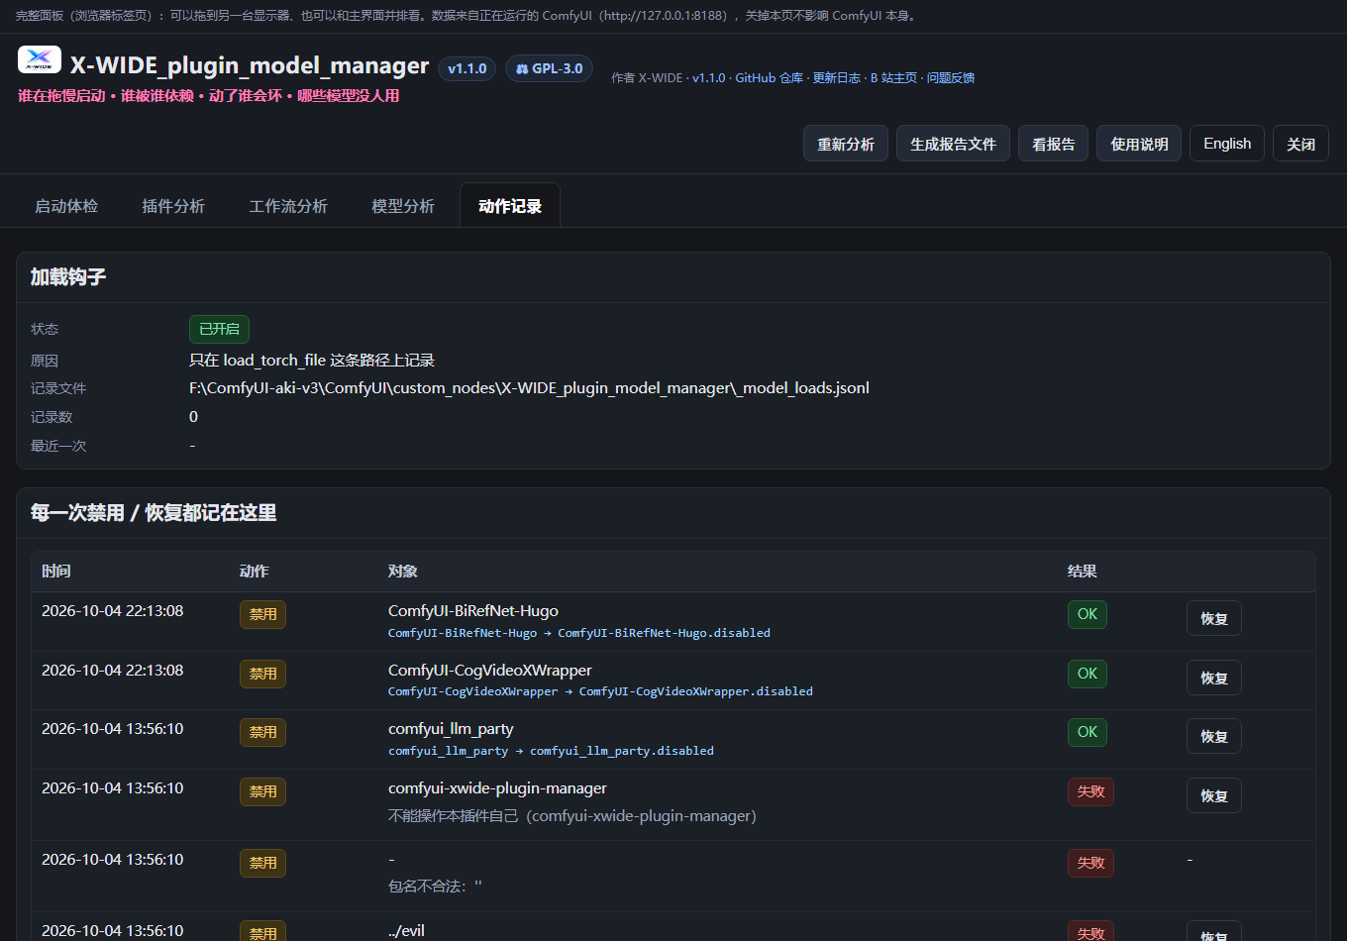Click the 时间 column header
The image size is (1347, 941).
pyautogui.click(x=56, y=572)
